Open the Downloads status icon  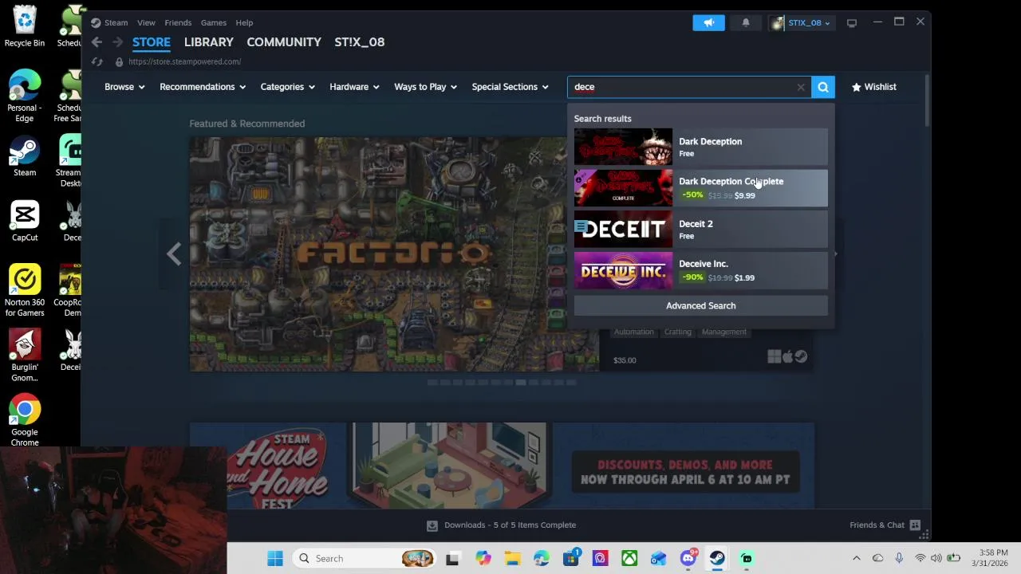432,525
